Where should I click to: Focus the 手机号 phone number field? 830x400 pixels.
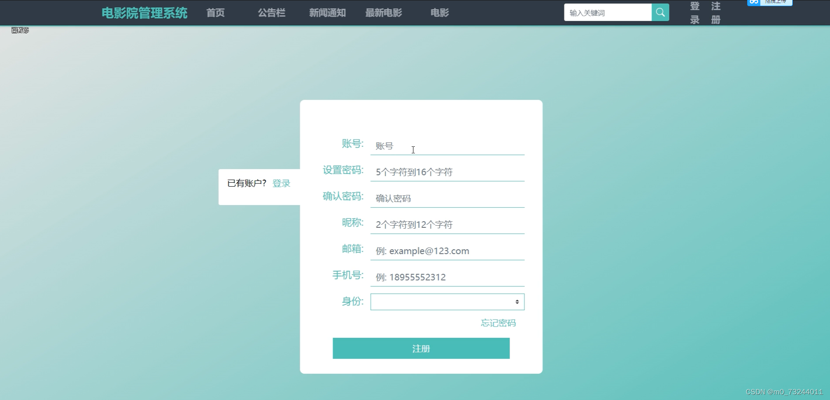pos(447,277)
